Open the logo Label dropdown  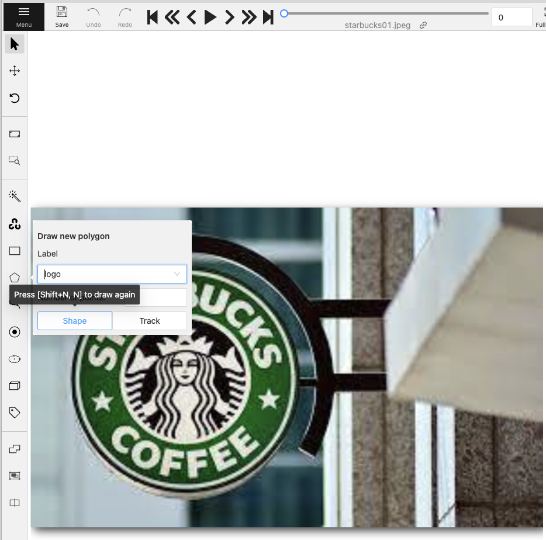coord(112,274)
